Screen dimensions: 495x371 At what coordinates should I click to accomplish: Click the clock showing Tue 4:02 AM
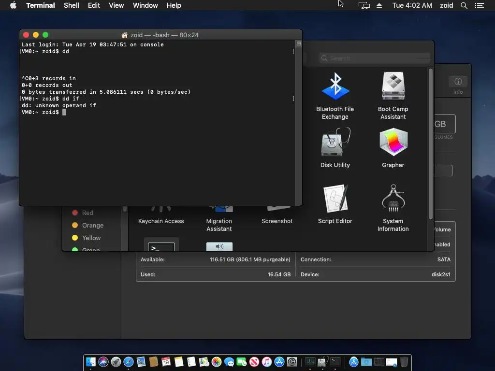412,5
